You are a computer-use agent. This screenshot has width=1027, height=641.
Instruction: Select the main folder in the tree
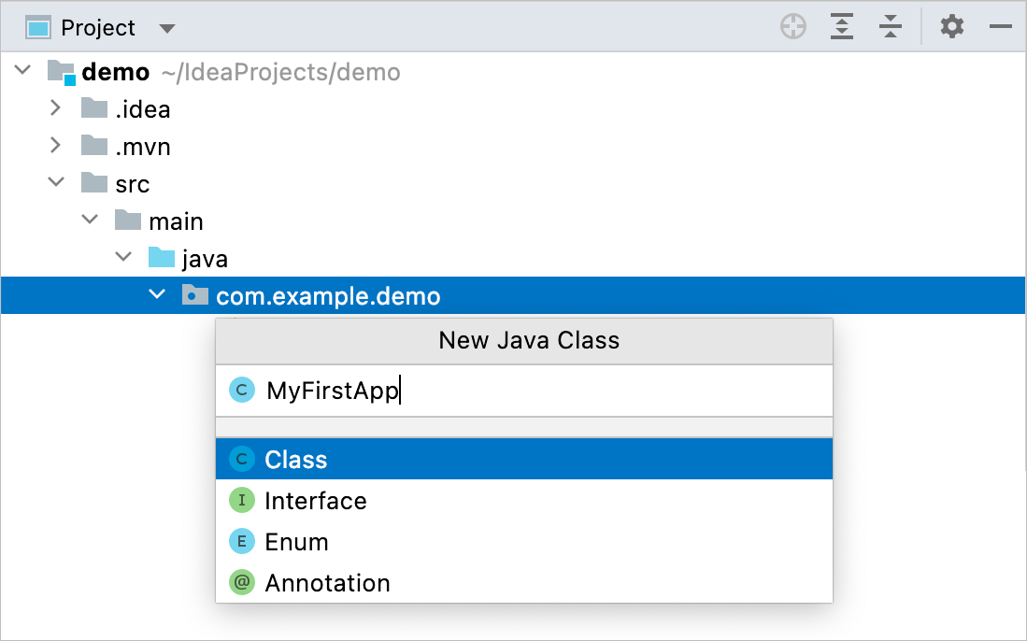coord(176,221)
